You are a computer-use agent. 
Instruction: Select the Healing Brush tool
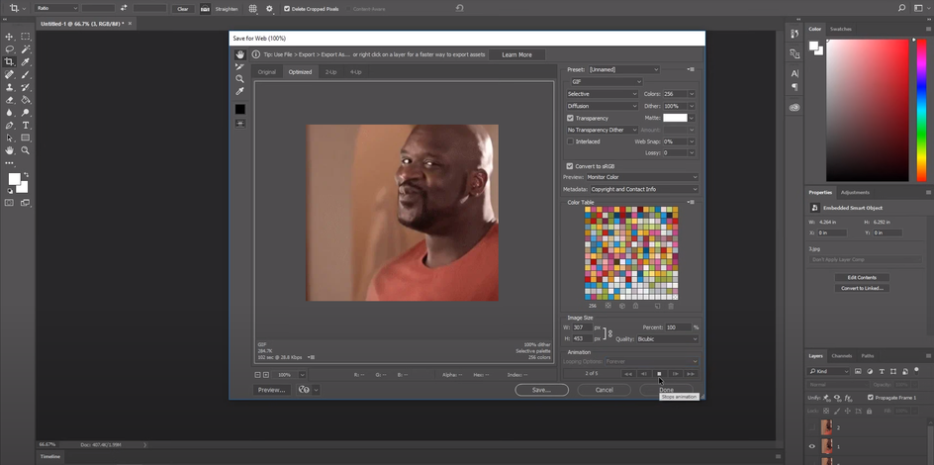(x=9, y=74)
